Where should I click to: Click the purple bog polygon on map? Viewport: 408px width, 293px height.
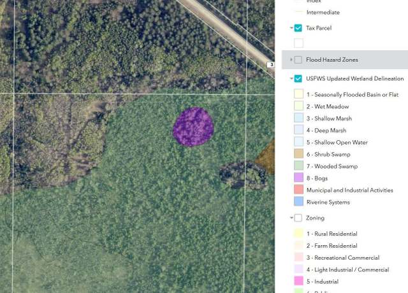click(193, 127)
